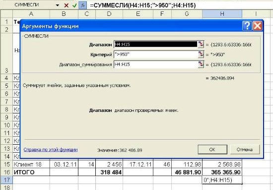Confirm the function arguments with OK

pyautogui.click(x=212, y=150)
